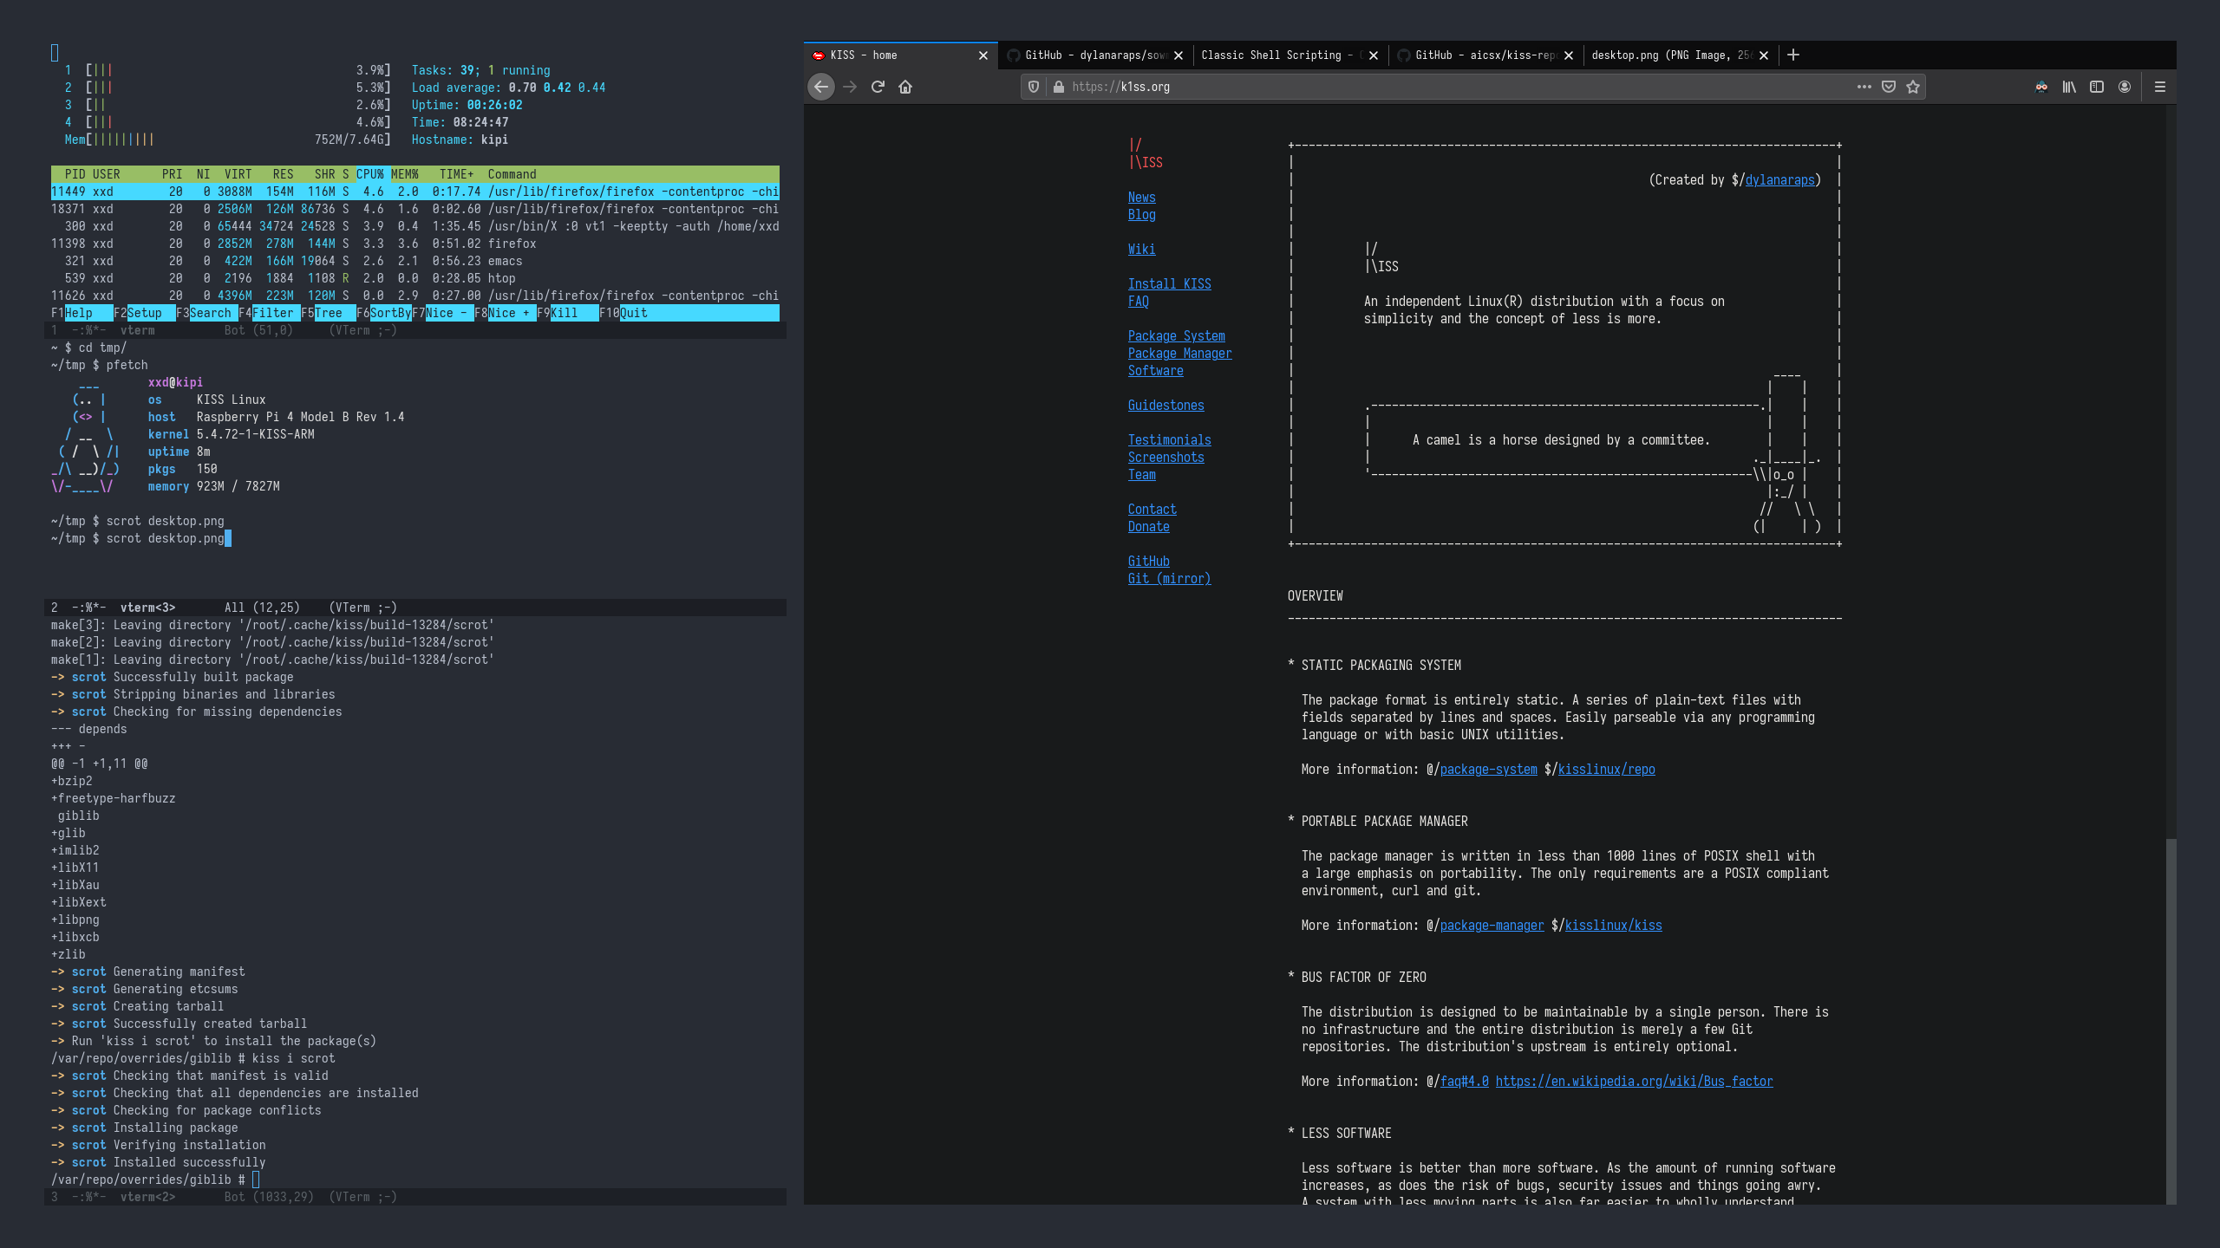The image size is (2220, 1248).
Task: Open the Firefox Library icon
Action: coord(2069,87)
